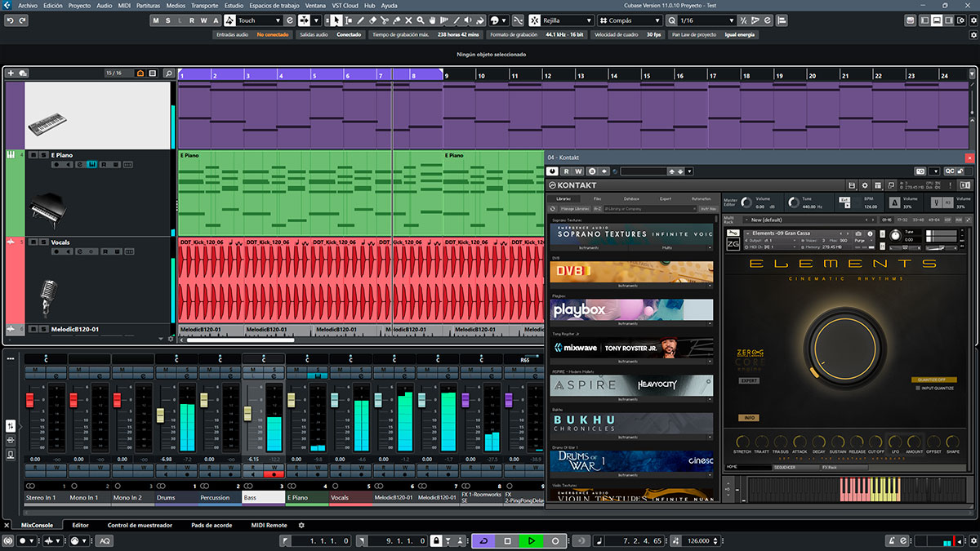Select the Zoom magnifier tool

[420, 20]
